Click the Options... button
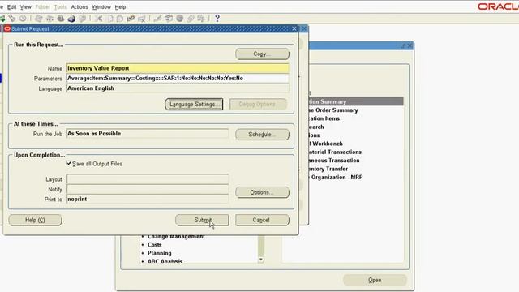Image resolution: width=519 pixels, height=292 pixels. tap(262, 192)
